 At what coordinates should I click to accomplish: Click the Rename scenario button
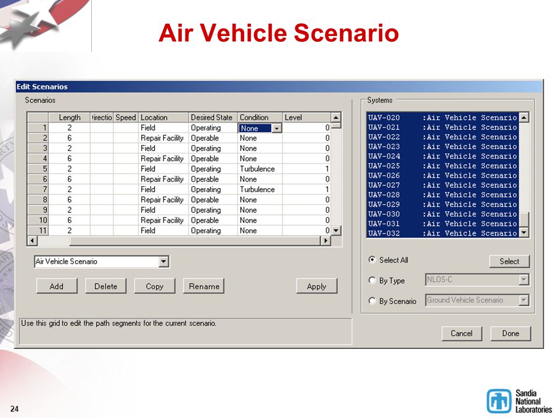[203, 286]
